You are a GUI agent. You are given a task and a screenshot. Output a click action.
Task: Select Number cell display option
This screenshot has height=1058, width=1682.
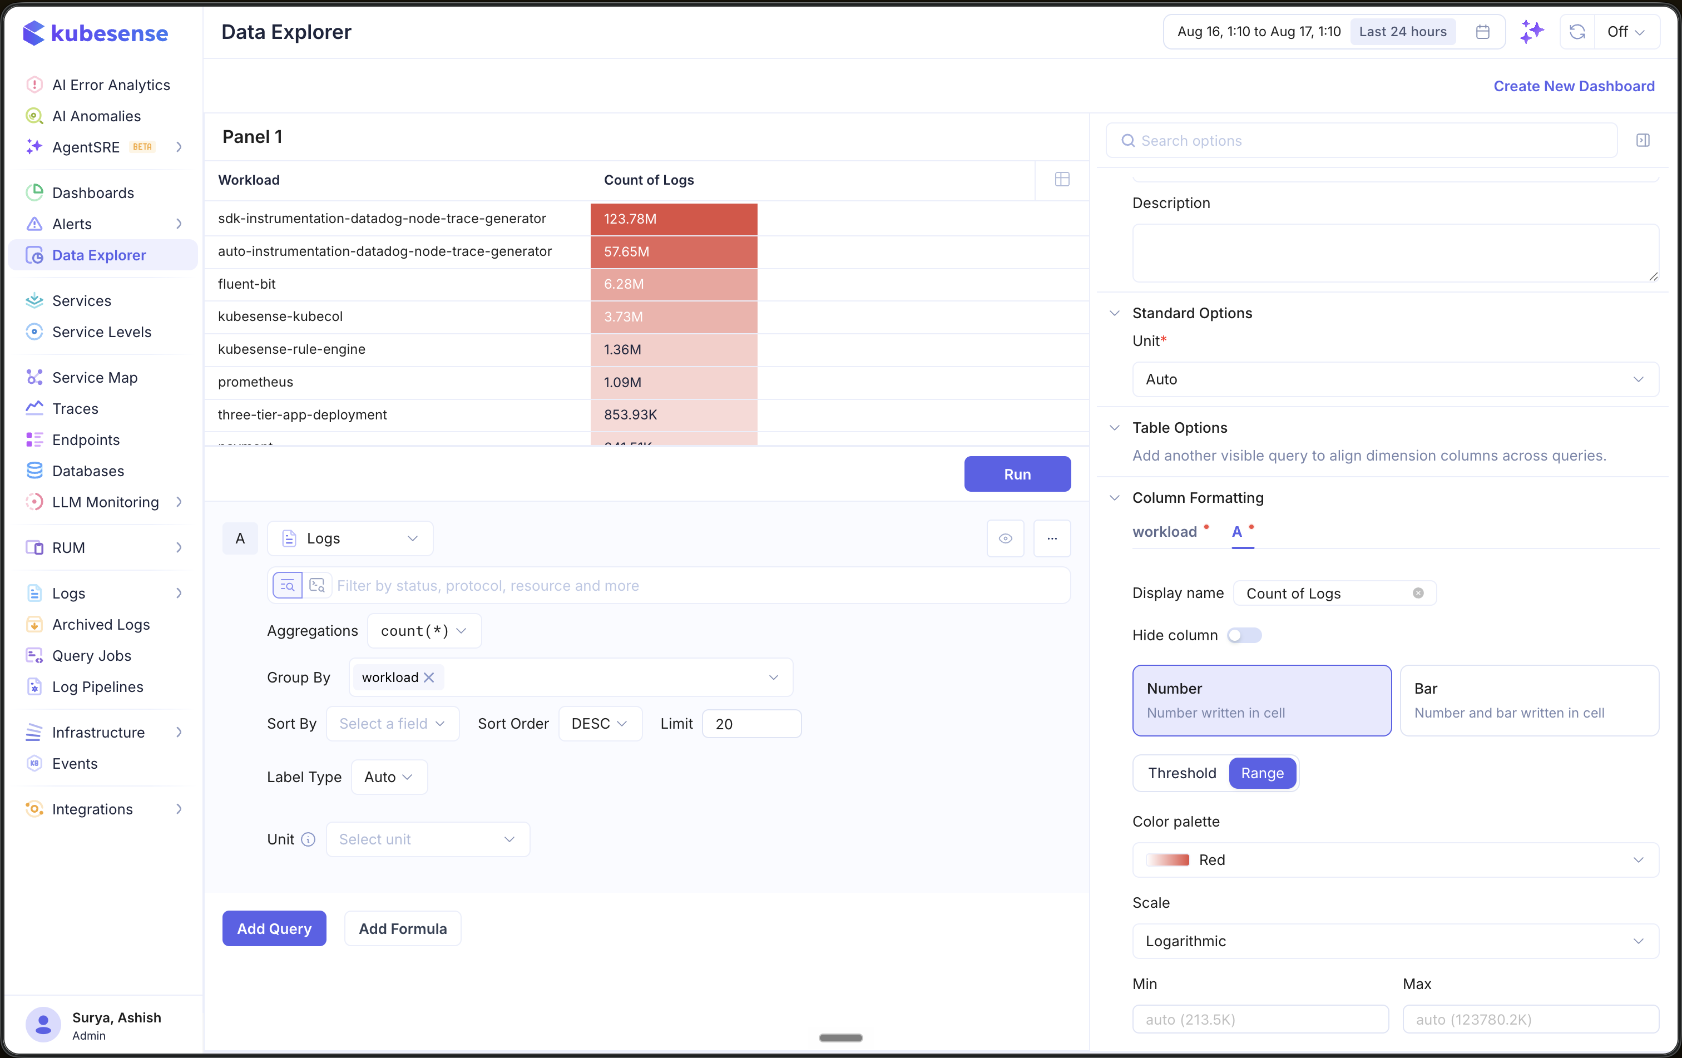click(1261, 700)
